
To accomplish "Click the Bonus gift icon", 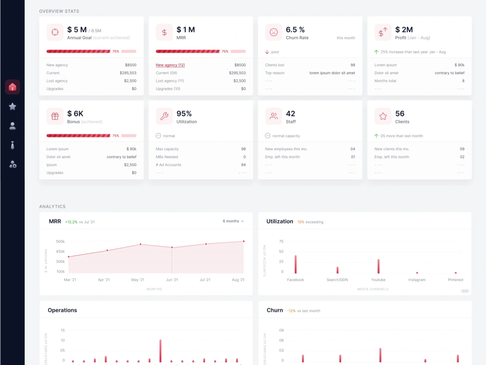I will [x=55, y=116].
